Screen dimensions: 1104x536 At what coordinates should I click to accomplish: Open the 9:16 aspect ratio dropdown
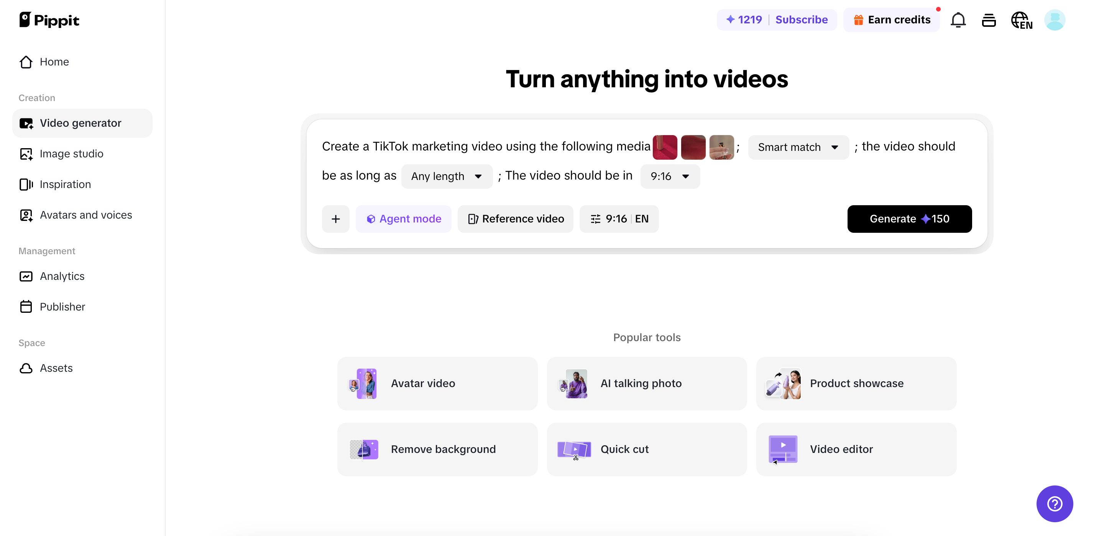[669, 176]
